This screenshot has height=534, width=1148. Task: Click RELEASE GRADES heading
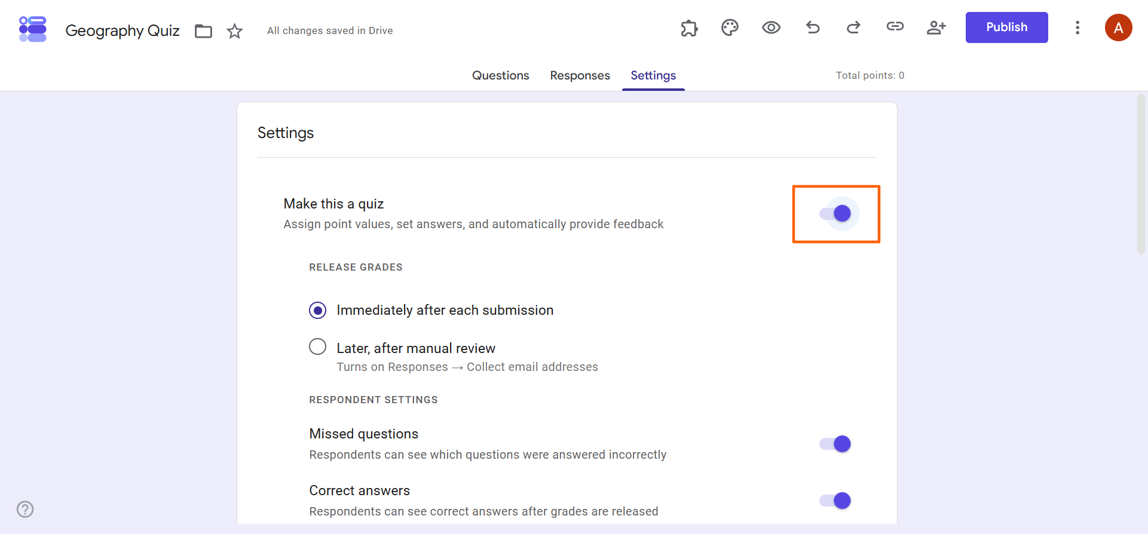click(356, 267)
